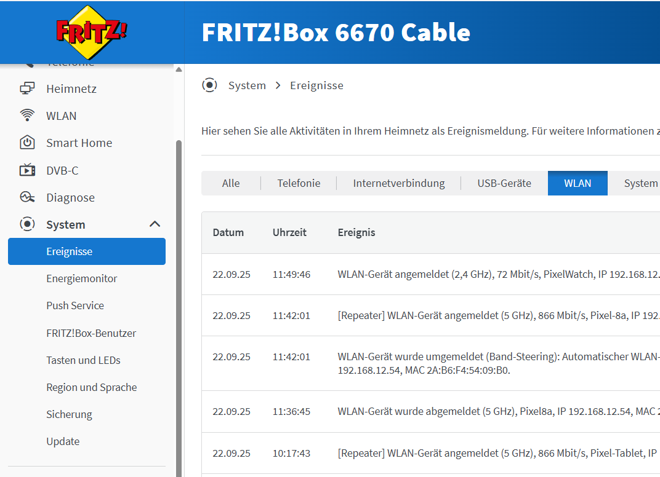The width and height of the screenshot is (660, 477).
Task: Click the FRITZ! logo
Action: pos(91,32)
